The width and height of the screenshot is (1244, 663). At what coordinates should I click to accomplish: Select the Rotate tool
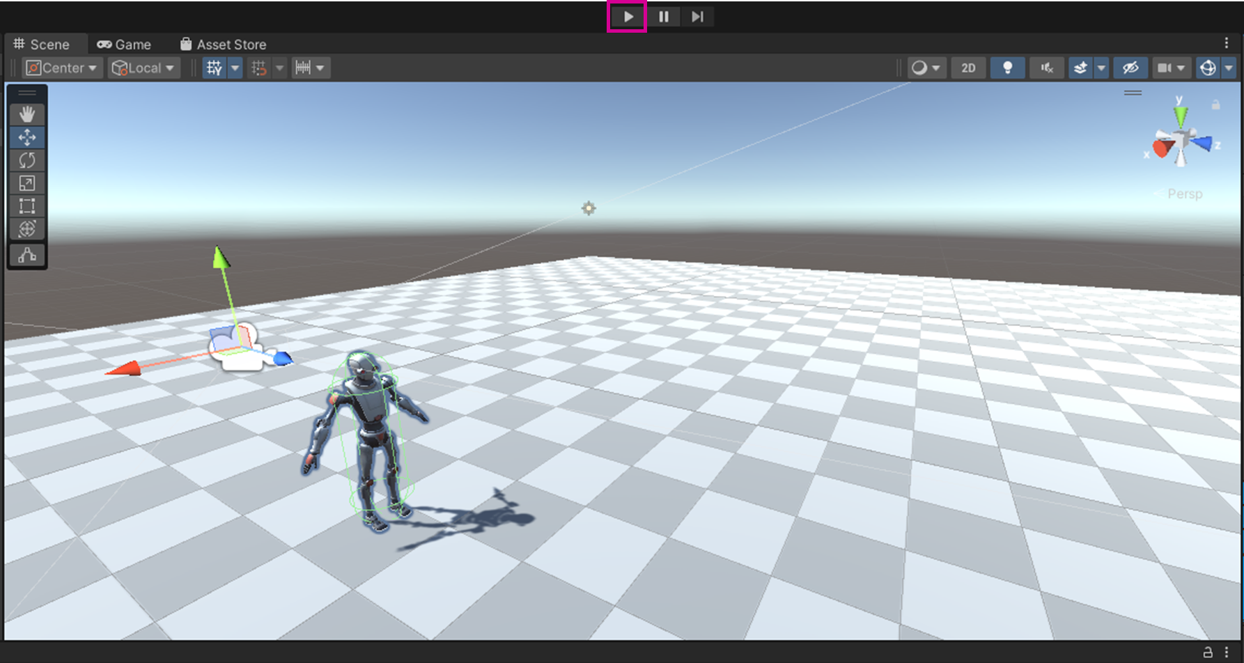(27, 160)
